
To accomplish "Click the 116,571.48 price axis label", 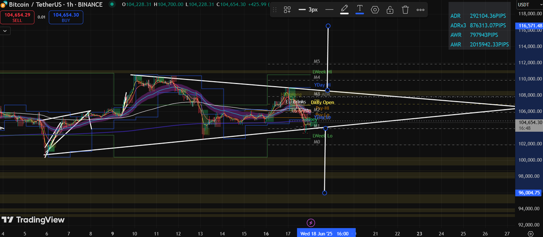I will [529, 27].
